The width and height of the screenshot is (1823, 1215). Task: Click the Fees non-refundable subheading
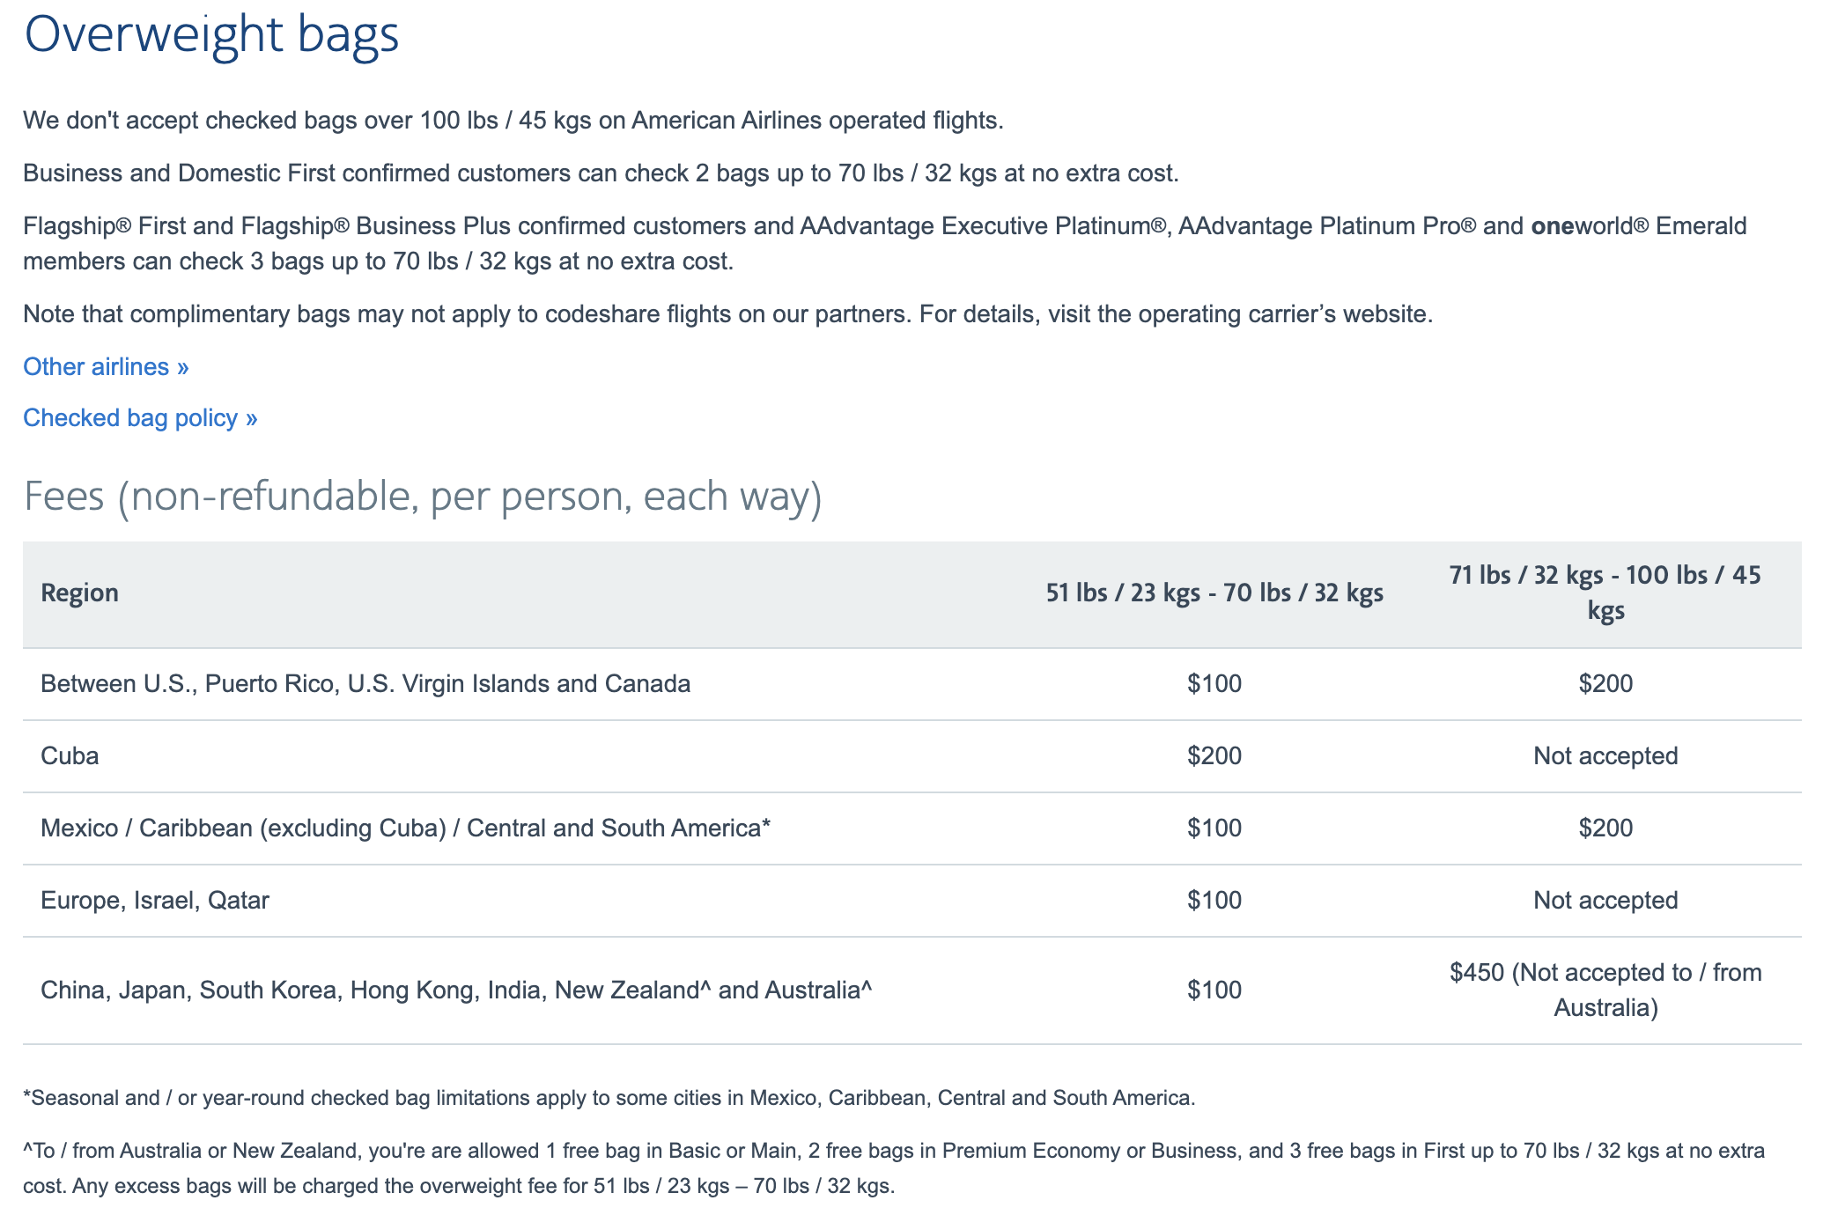coord(423,496)
